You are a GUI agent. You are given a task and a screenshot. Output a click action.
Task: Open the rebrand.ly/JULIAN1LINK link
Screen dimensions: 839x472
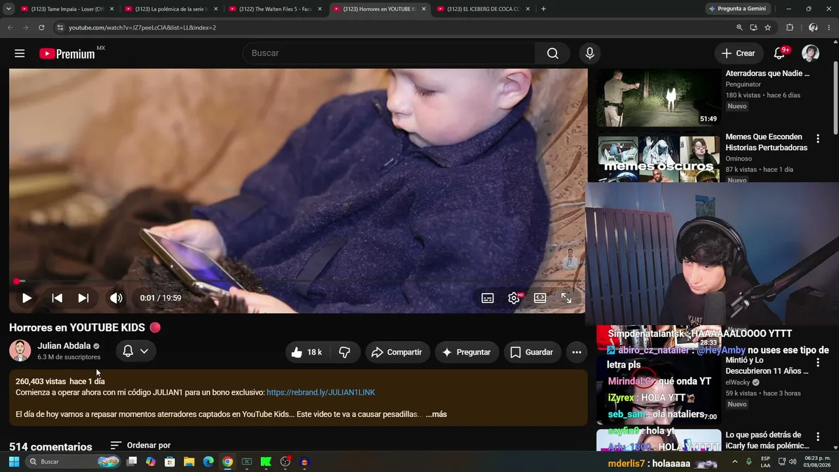321,392
